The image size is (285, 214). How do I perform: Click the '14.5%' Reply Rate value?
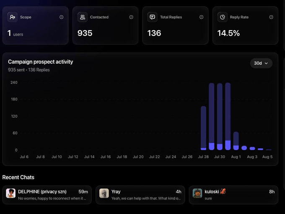[x=228, y=33]
